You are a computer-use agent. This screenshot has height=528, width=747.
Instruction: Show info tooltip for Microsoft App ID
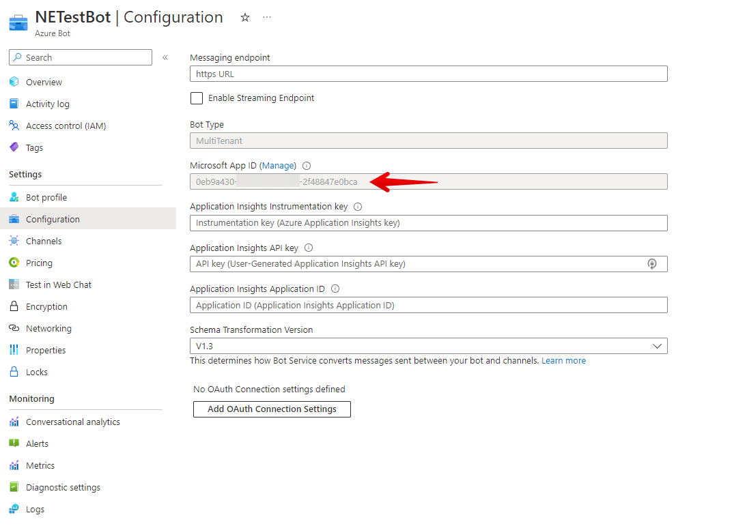point(307,166)
